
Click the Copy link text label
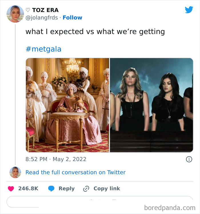pyautogui.click(x=107, y=189)
